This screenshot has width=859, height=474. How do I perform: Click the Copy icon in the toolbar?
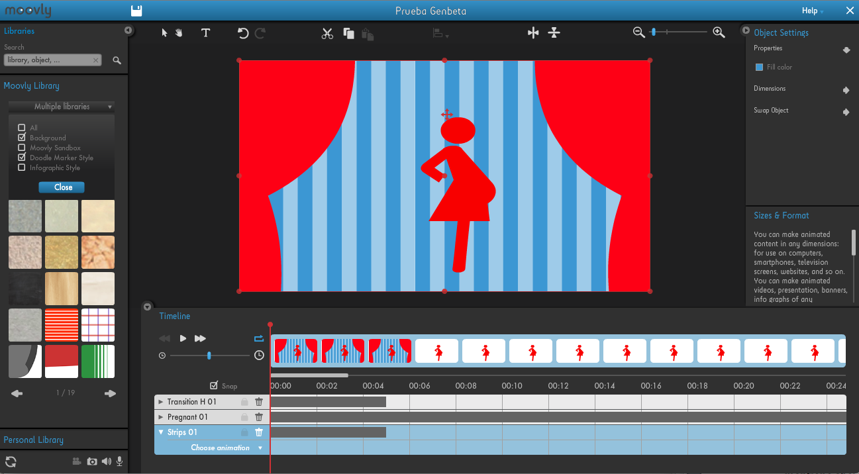pos(348,32)
